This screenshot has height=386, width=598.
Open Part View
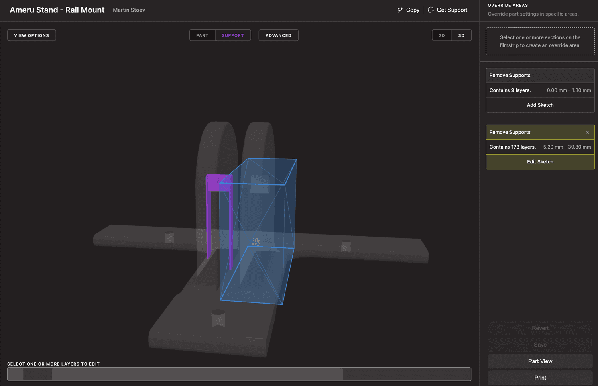click(x=540, y=361)
